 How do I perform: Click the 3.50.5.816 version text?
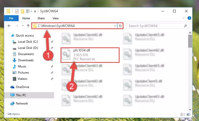pyautogui.click(x=81, y=55)
